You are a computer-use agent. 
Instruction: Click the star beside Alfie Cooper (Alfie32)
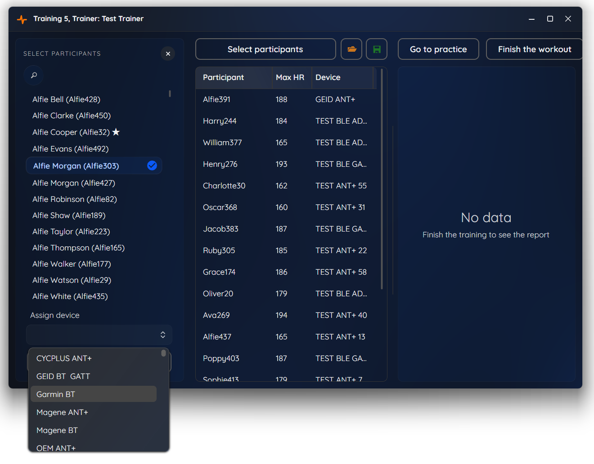coord(116,132)
